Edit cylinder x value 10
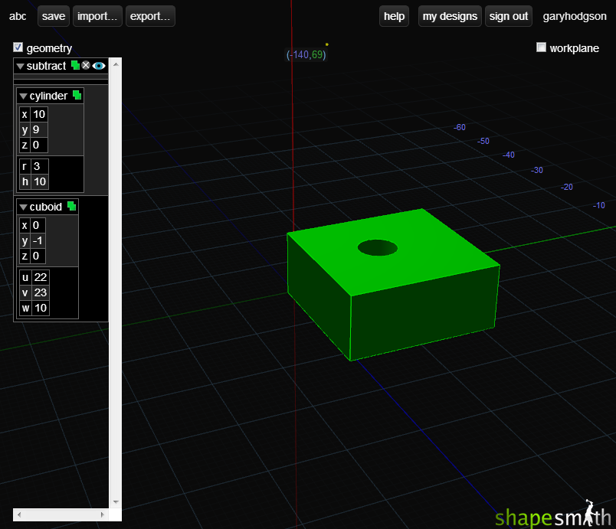This screenshot has width=616, height=529. coord(39,114)
